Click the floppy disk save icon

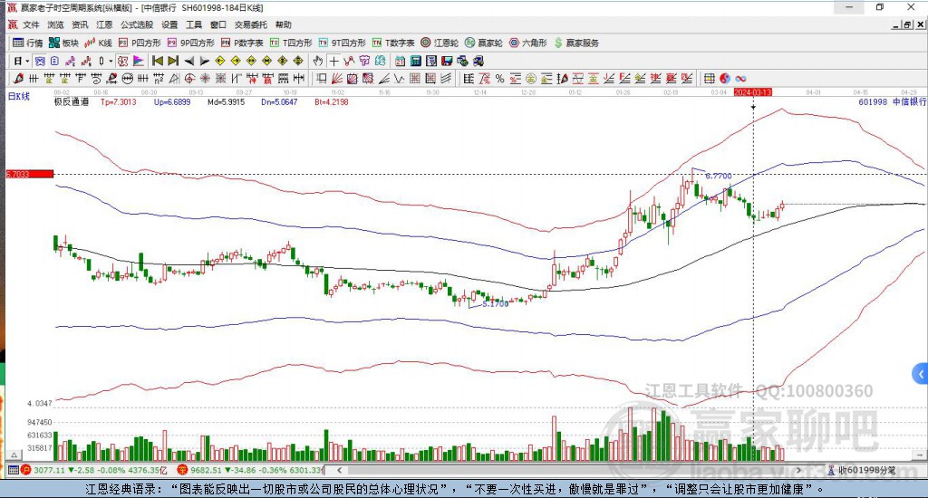click(x=447, y=61)
